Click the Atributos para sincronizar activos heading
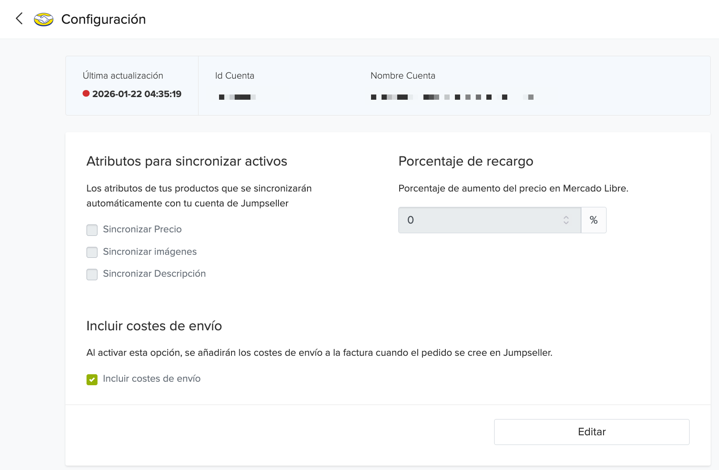 pos(187,161)
